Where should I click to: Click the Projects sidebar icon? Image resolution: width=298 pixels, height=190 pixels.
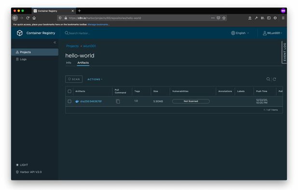17,52
